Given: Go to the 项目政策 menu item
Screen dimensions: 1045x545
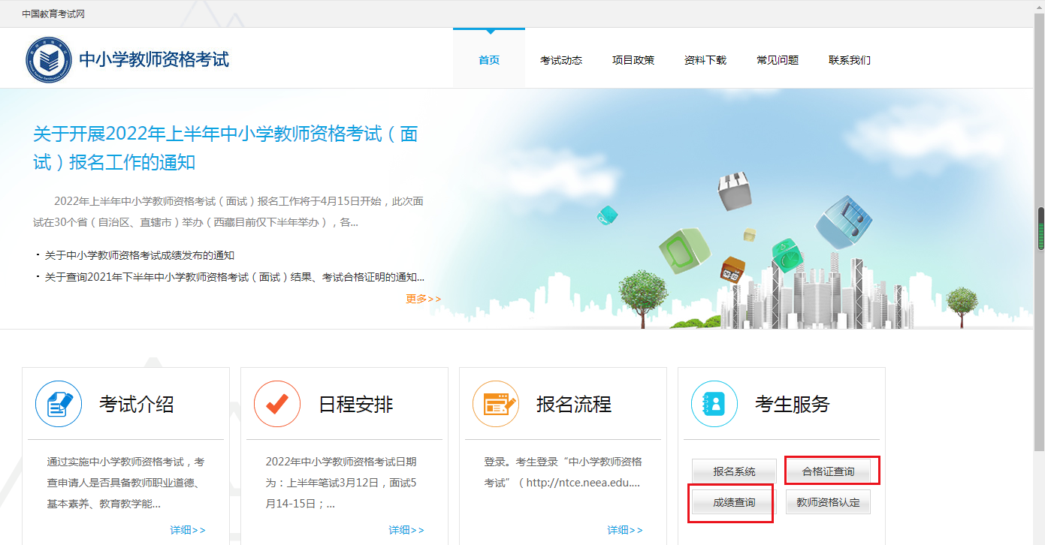Looking at the screenshot, I should (633, 60).
